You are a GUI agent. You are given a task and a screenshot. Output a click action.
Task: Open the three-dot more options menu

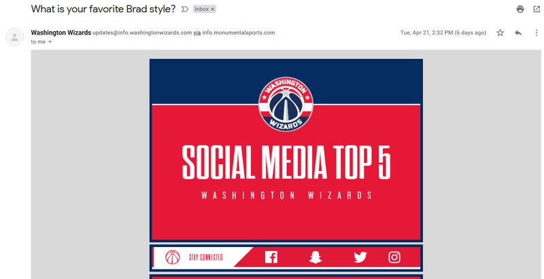537,33
